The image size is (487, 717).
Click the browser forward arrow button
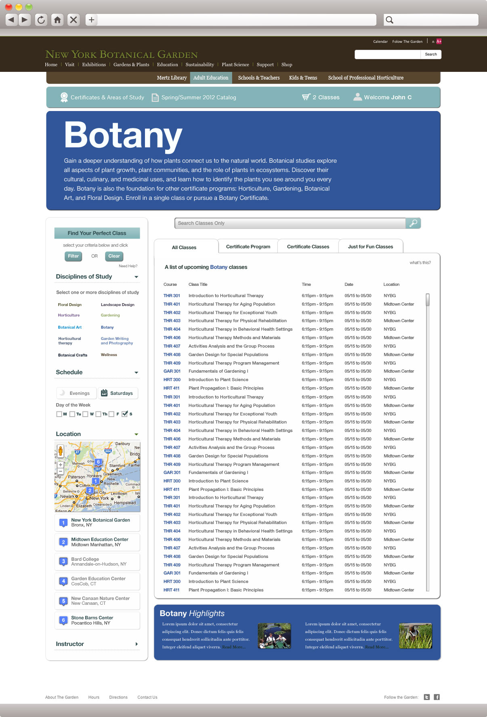click(25, 19)
